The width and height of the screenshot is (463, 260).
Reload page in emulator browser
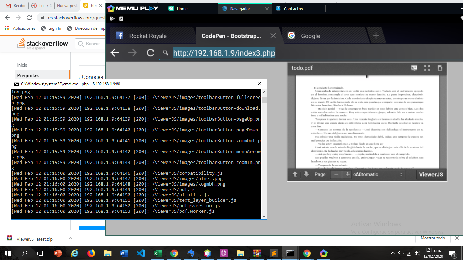[x=150, y=52]
